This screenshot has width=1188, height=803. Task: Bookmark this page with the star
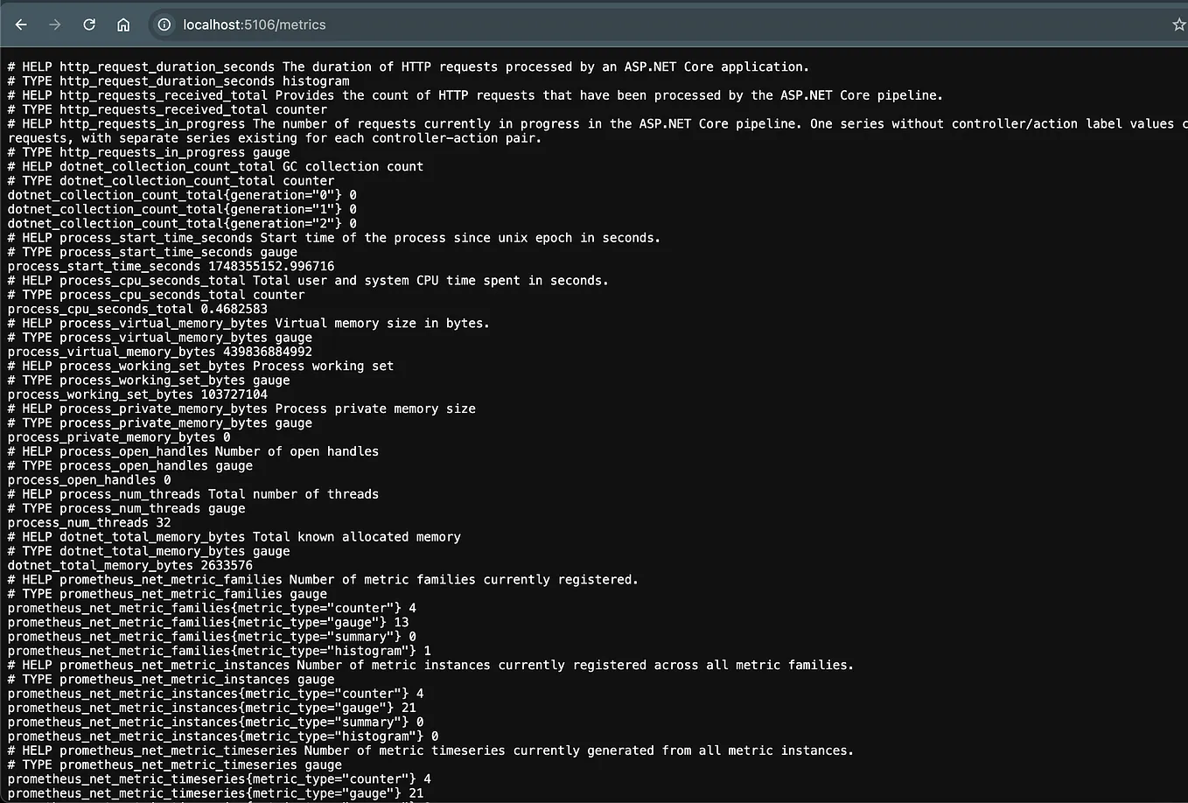(x=1179, y=24)
